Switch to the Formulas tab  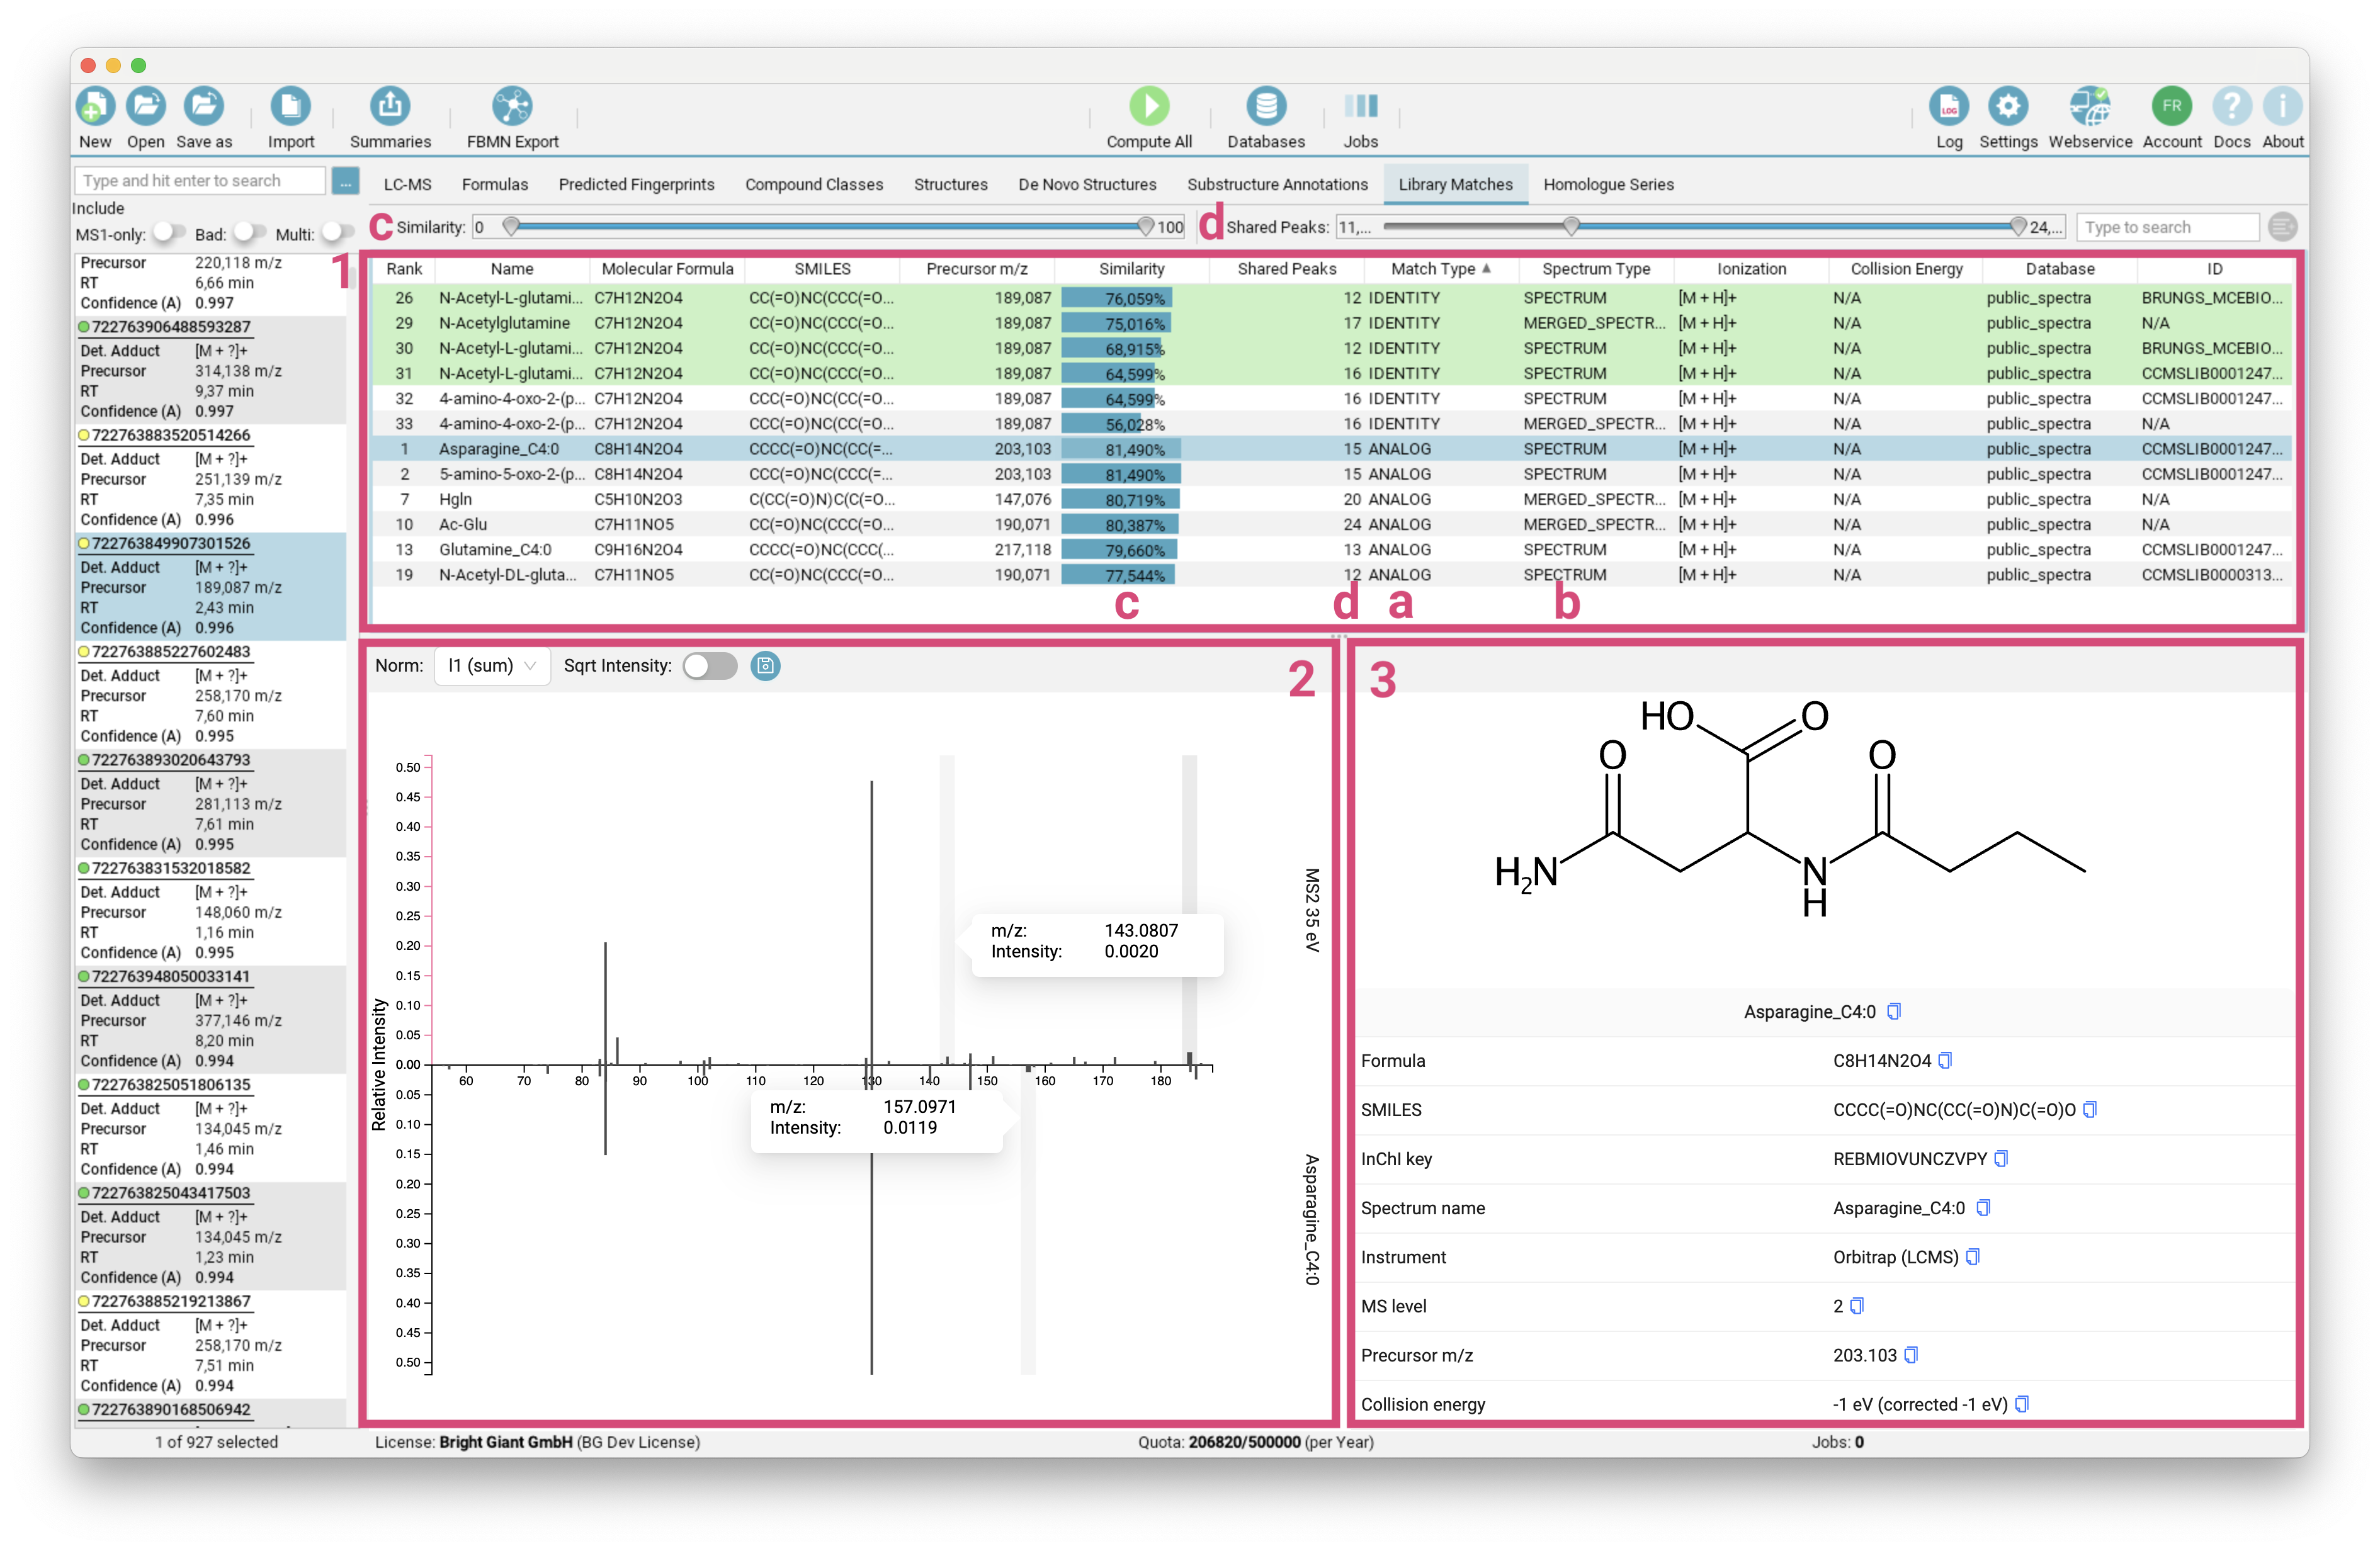(494, 185)
